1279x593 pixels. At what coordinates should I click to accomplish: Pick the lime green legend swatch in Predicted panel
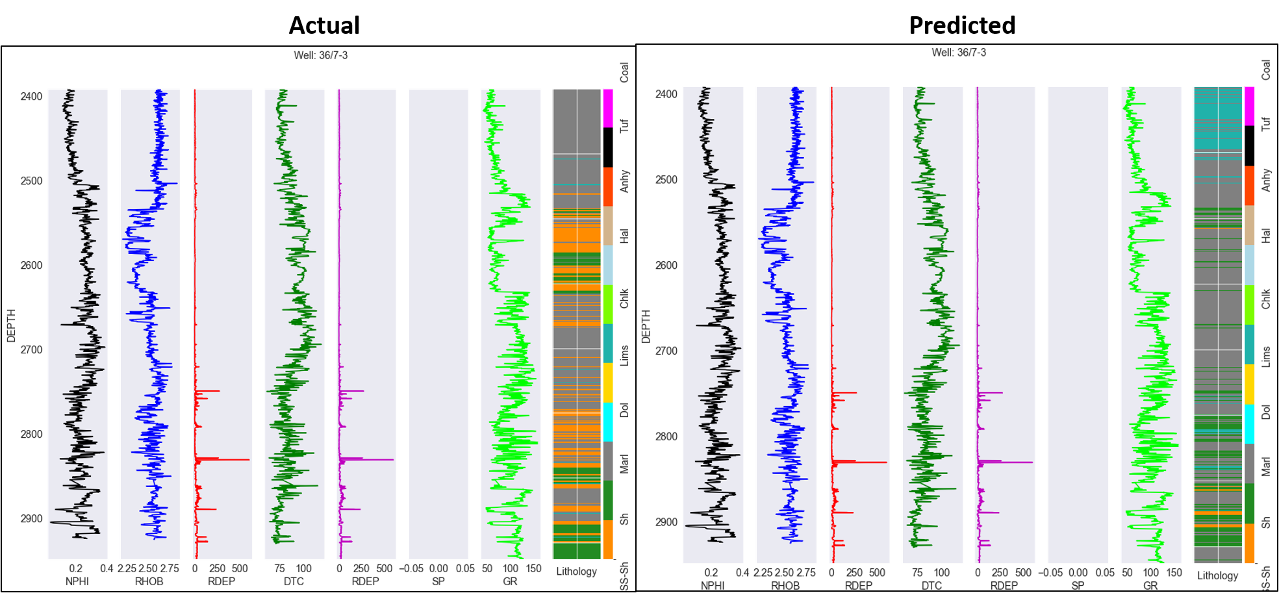pyautogui.click(x=1249, y=305)
